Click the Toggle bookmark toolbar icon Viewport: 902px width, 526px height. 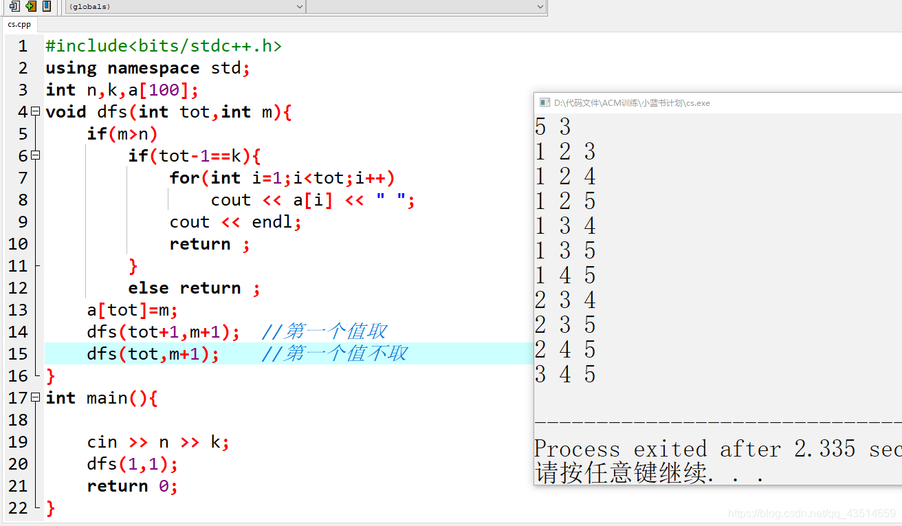pyautogui.click(x=31, y=6)
